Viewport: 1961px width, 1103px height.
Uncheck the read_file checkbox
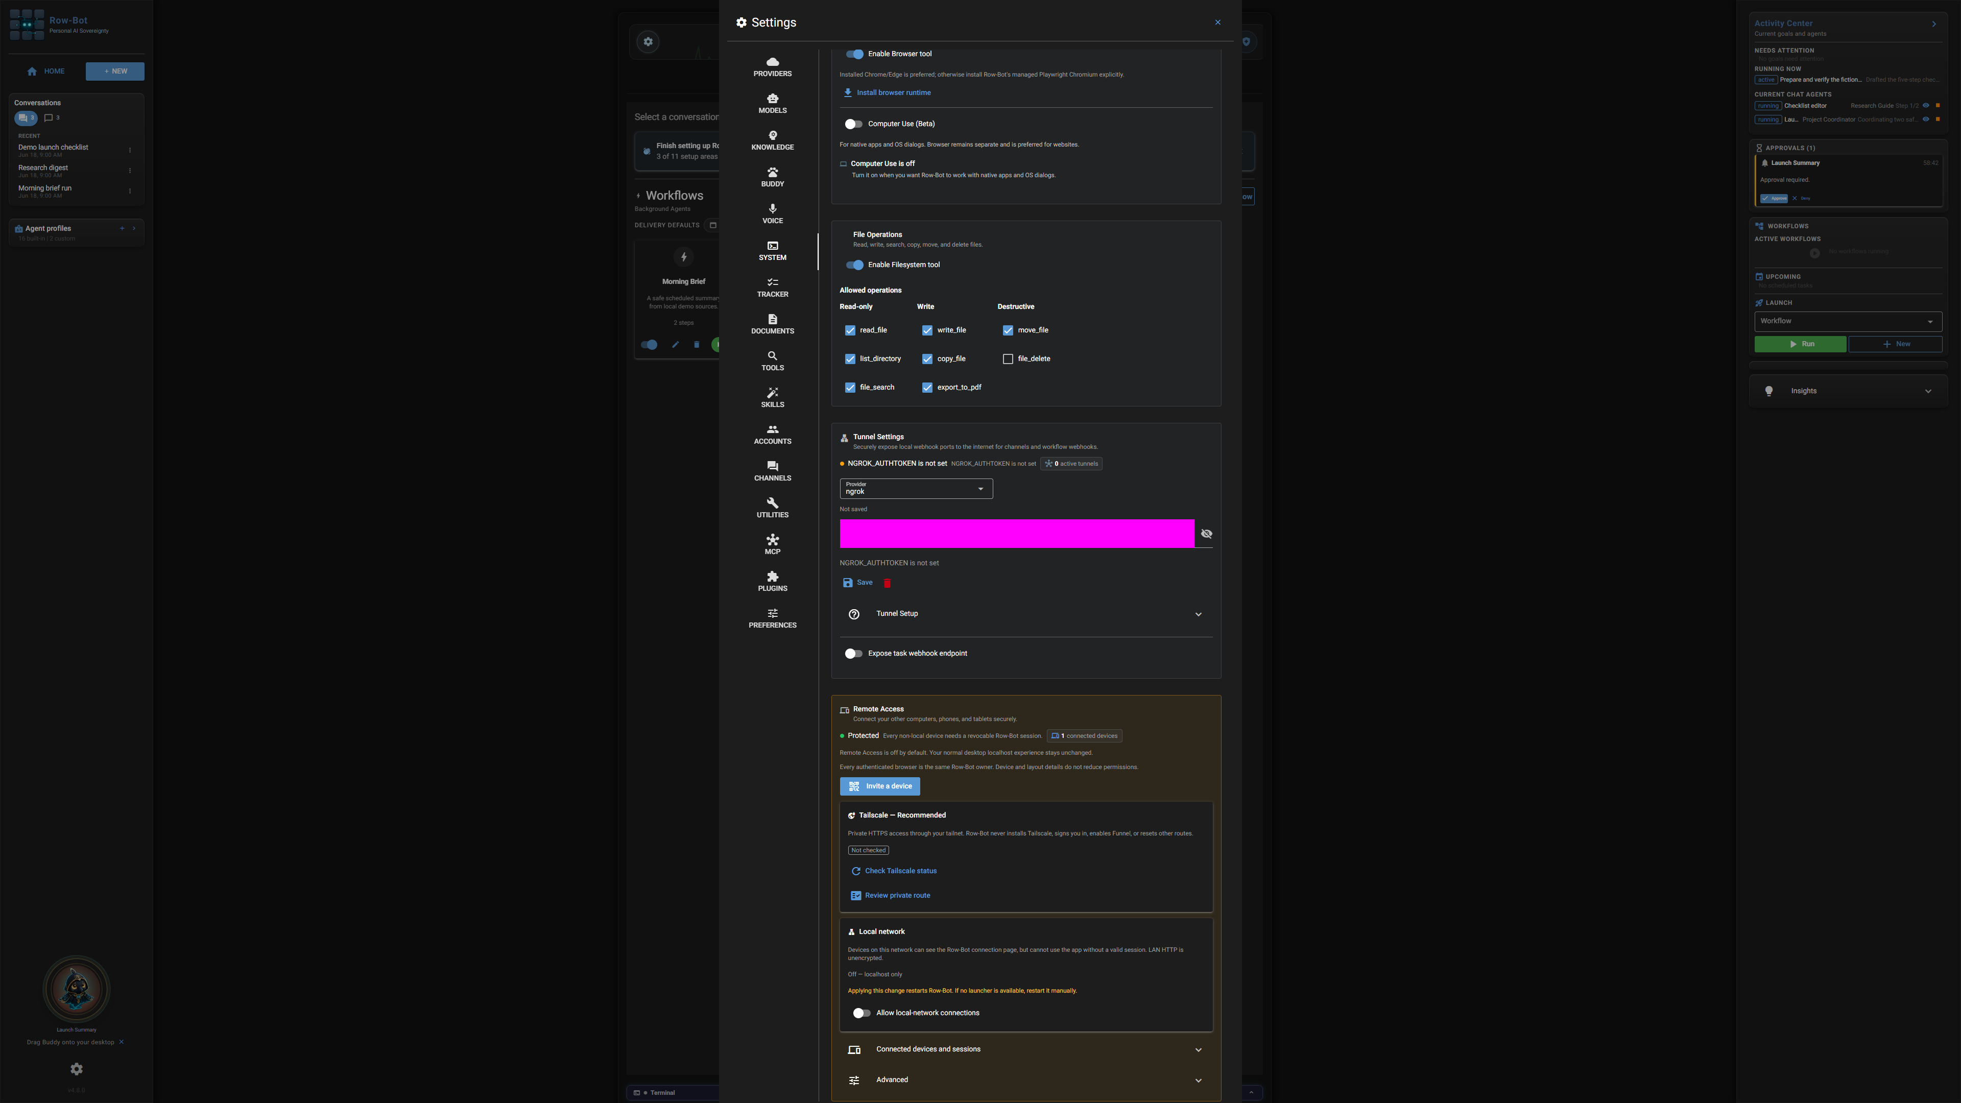(x=850, y=330)
